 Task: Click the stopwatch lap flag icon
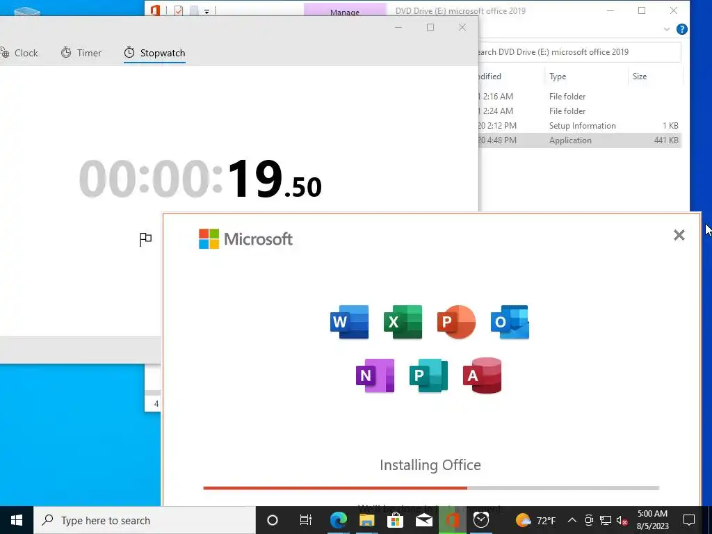click(145, 239)
